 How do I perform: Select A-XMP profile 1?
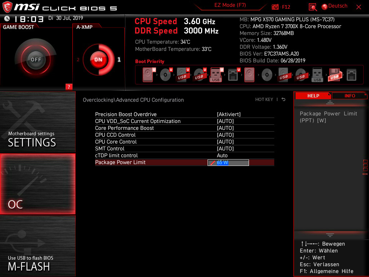tap(119, 60)
